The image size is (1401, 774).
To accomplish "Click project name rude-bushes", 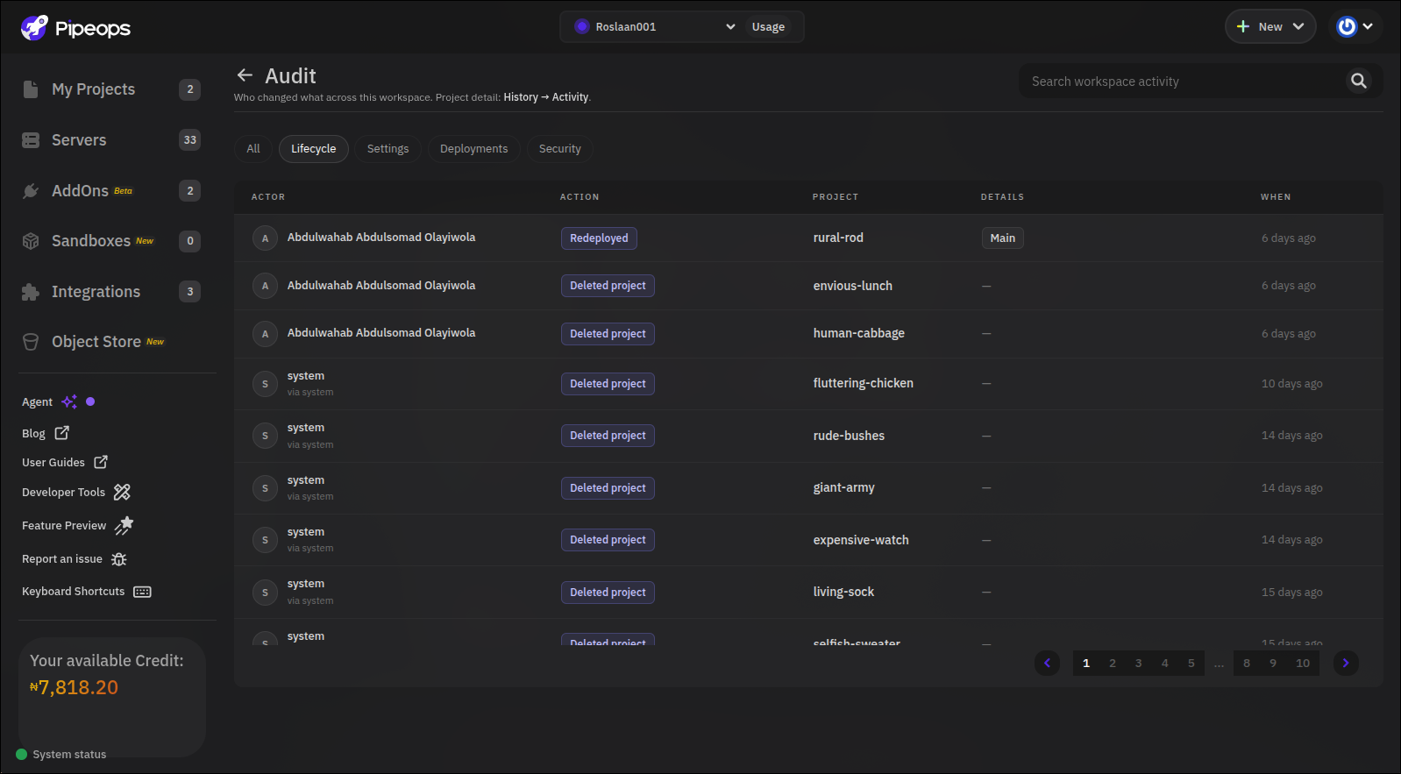I will point(849,436).
